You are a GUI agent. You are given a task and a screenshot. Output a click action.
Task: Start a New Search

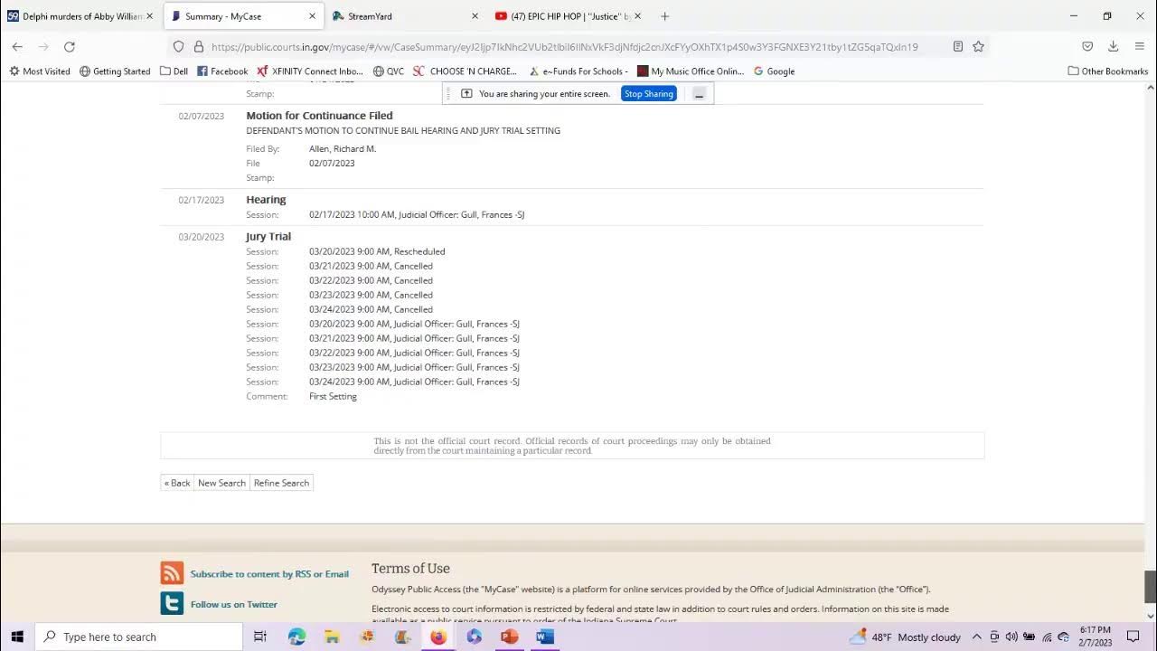click(221, 483)
